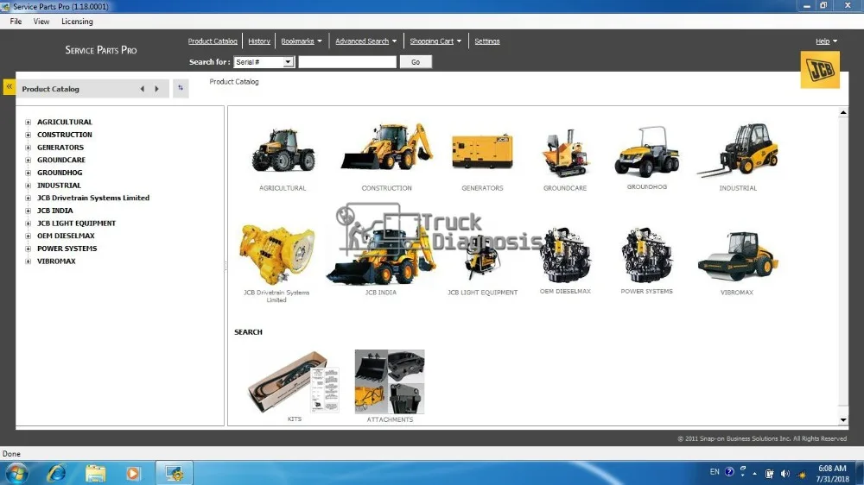Screen dimensions: 864x485
Task: Collapse the sidebar with double-arrow icon
Action: 10,88
